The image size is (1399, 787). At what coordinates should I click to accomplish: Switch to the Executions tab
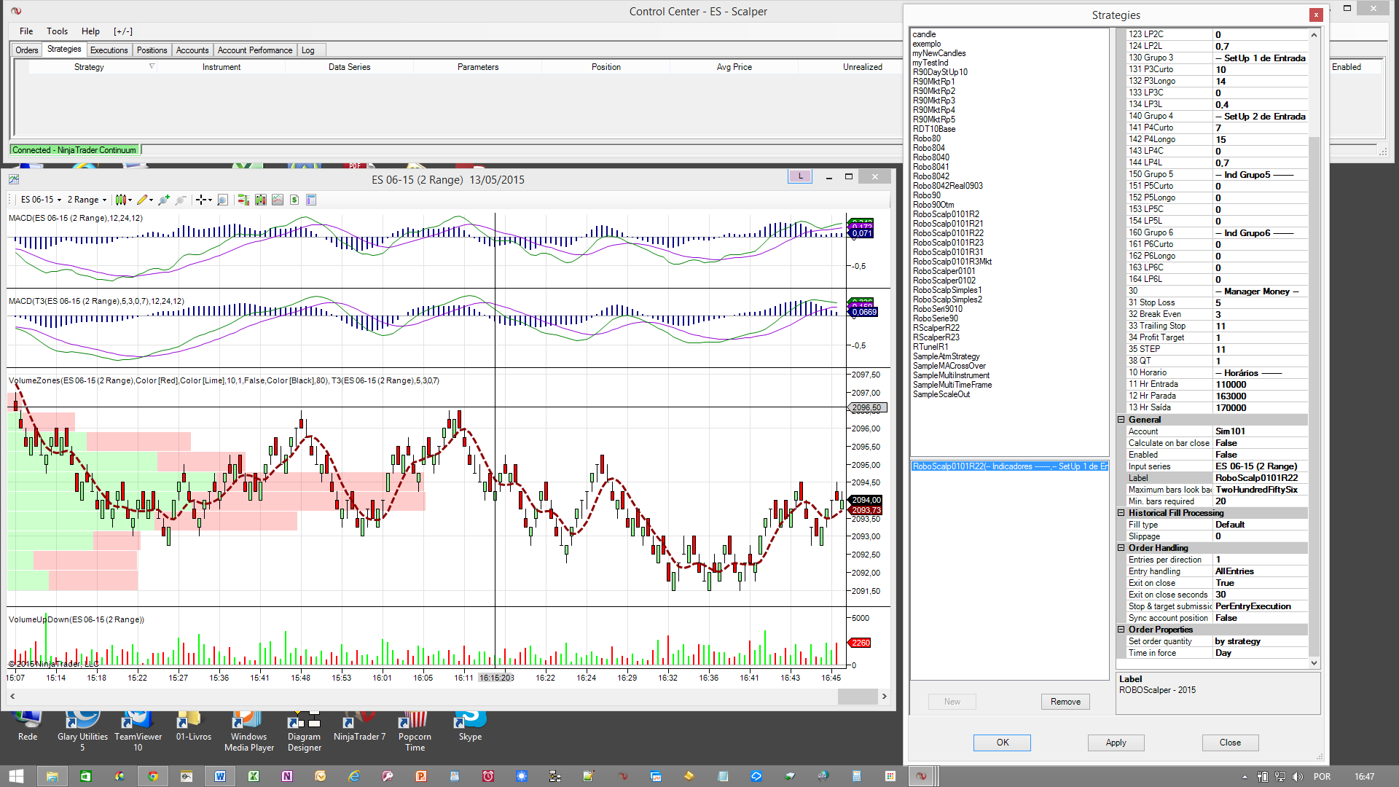coord(109,50)
